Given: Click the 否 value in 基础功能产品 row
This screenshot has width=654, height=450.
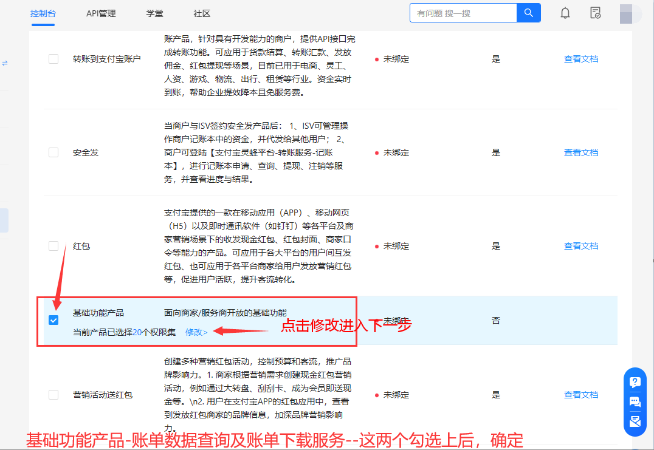Looking at the screenshot, I should click(x=496, y=321).
